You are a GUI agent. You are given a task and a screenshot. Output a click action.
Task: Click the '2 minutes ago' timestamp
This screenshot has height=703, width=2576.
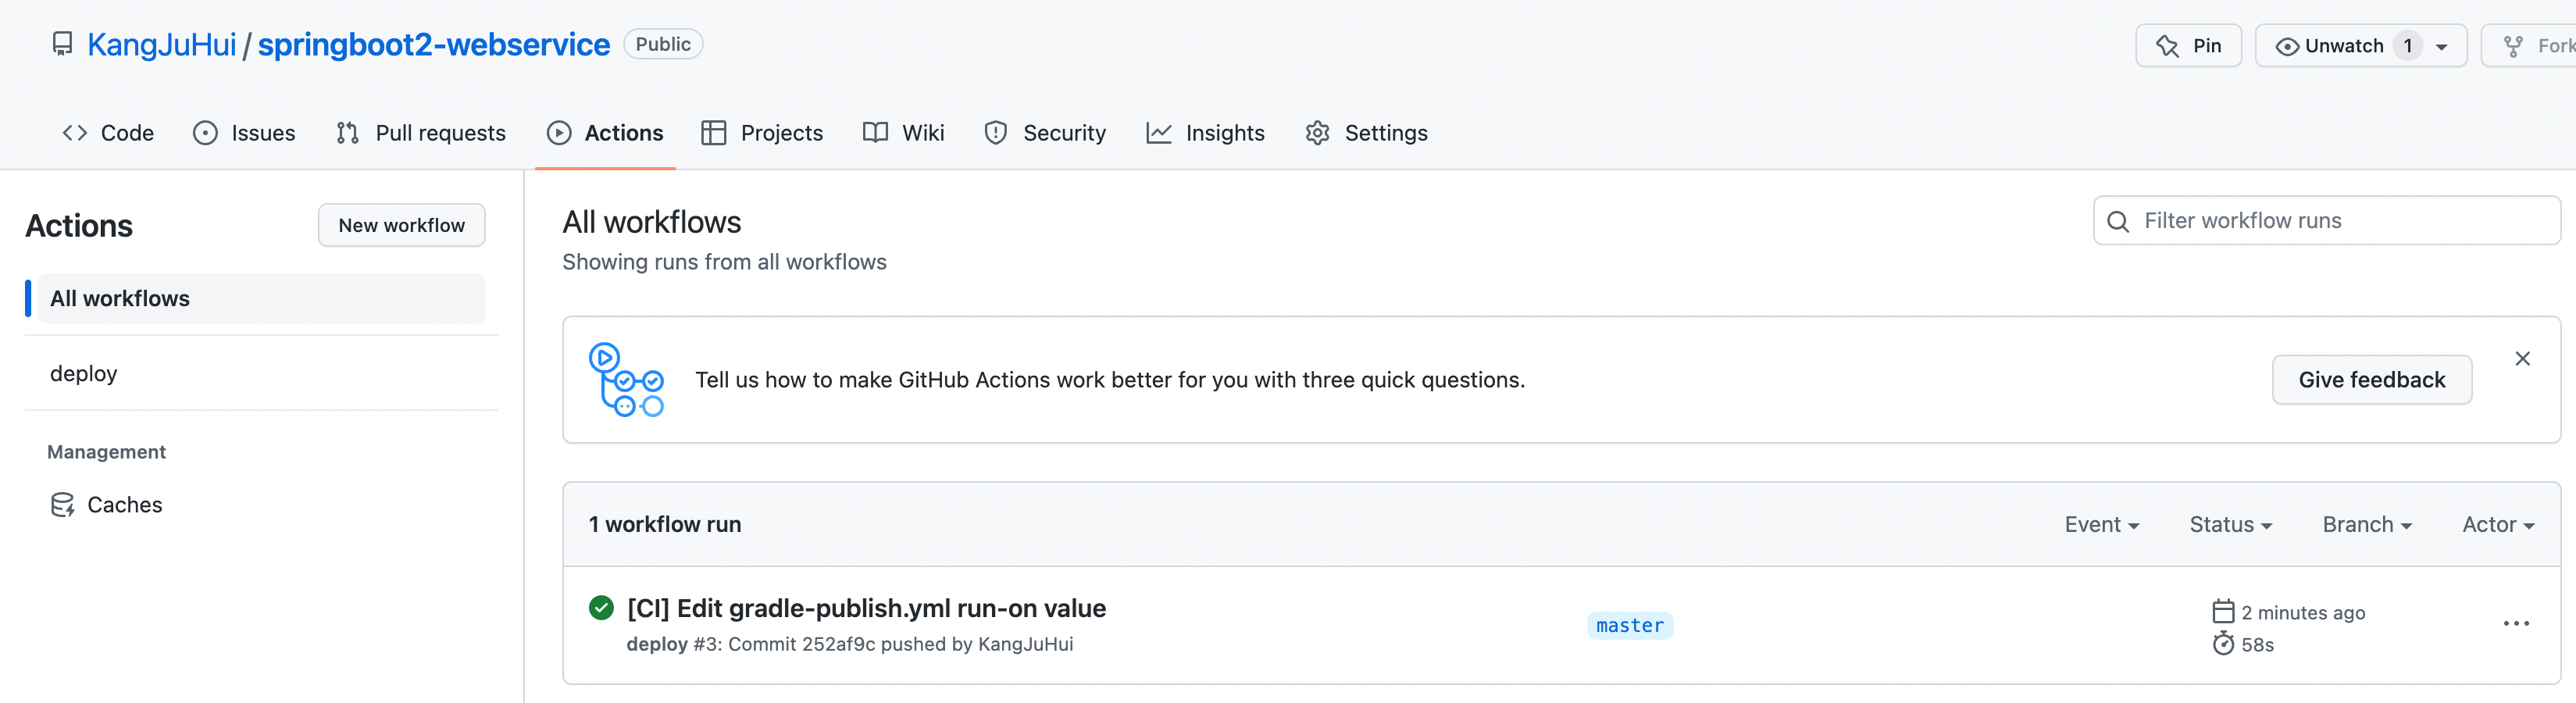(2302, 612)
